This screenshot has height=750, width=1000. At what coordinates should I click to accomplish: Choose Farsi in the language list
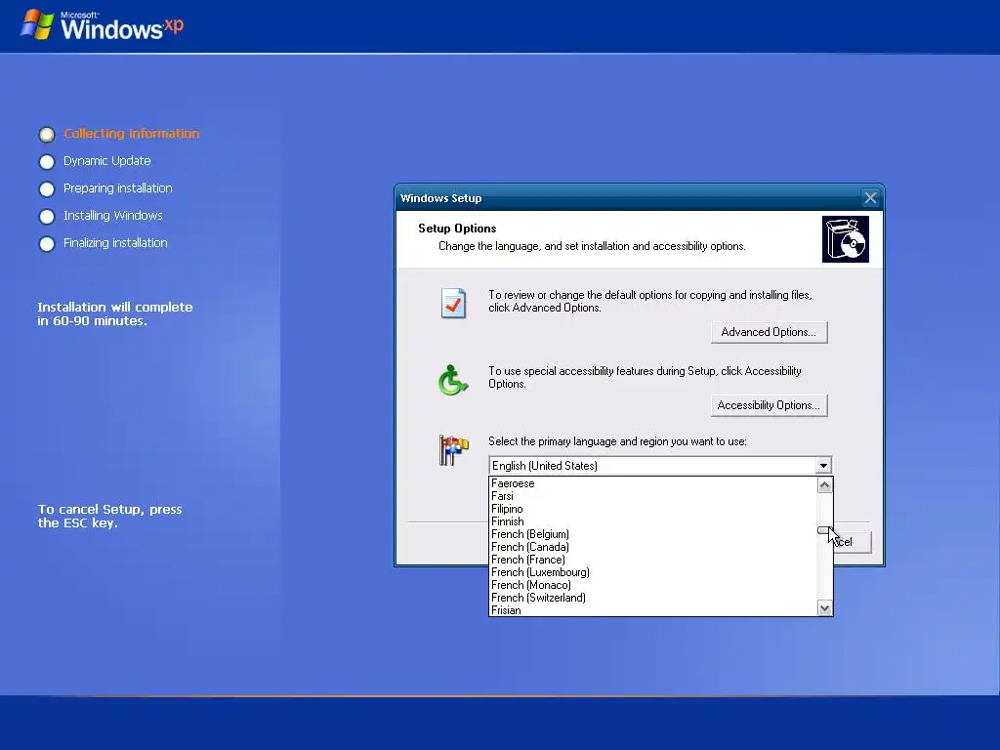653,496
